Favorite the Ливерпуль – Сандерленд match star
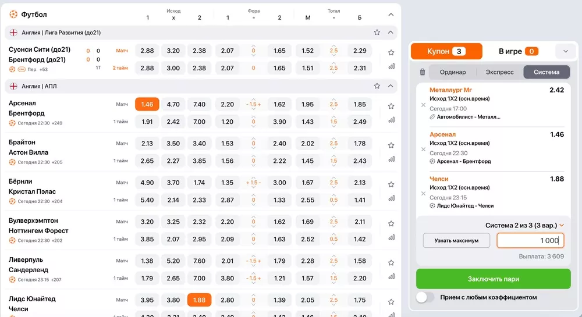The image size is (582, 317). (391, 262)
